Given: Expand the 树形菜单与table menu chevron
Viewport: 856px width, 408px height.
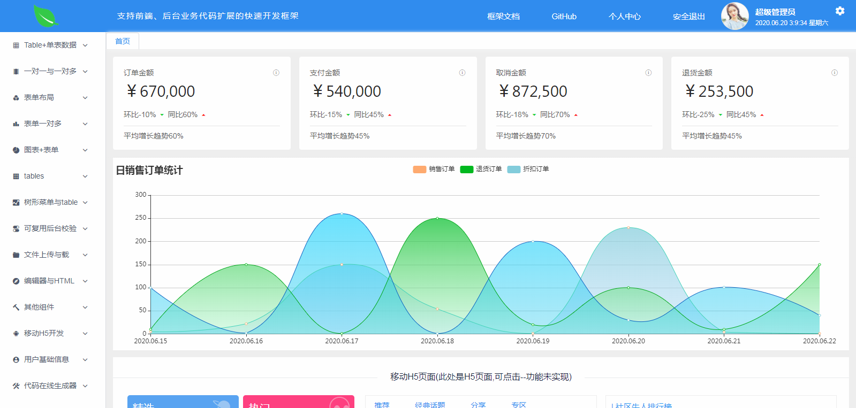Looking at the screenshot, I should (x=85, y=203).
